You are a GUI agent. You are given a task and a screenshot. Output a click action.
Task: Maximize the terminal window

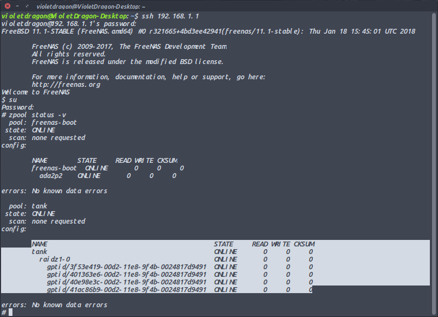coord(27,6)
